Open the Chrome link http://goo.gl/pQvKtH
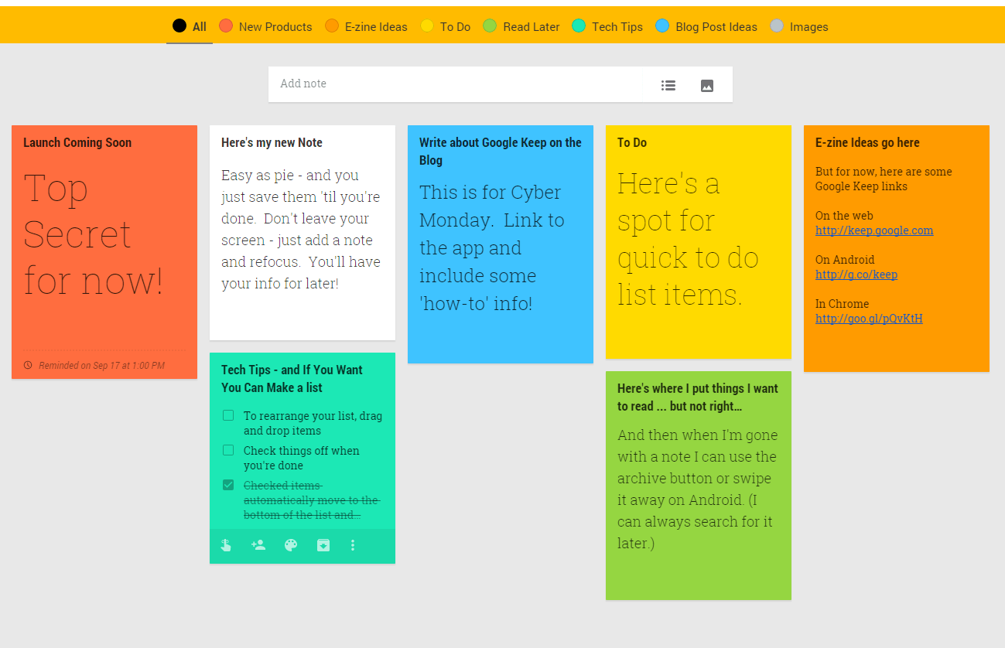 coord(869,319)
